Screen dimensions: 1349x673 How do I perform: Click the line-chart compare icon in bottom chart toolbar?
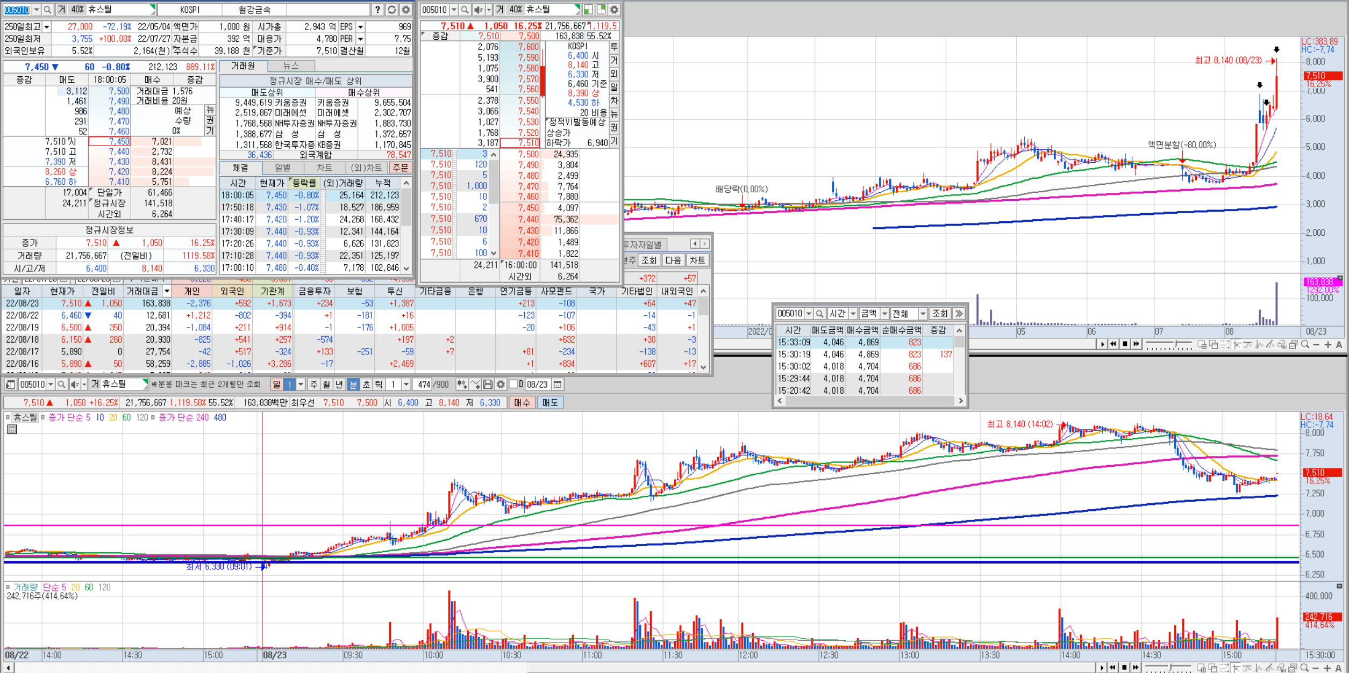point(475,385)
